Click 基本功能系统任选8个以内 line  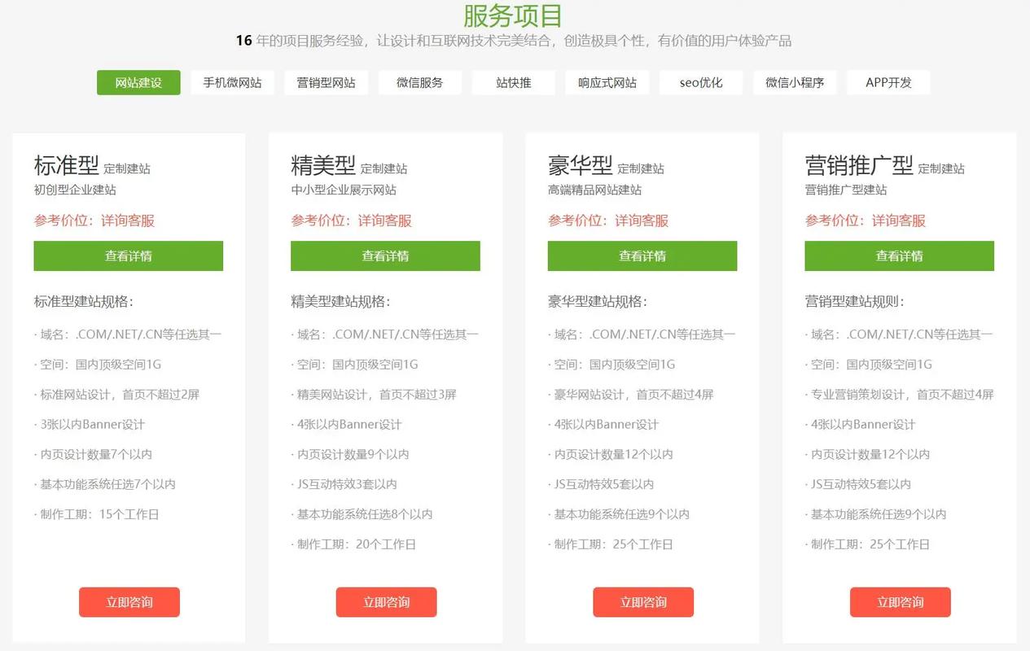[x=362, y=515]
